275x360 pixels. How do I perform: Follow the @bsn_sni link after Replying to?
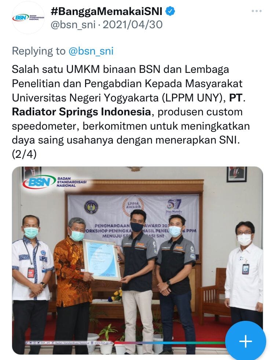[91, 51]
